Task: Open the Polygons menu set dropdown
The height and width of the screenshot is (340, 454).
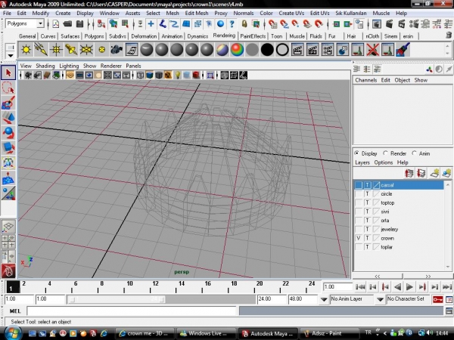Action: pyautogui.click(x=41, y=23)
